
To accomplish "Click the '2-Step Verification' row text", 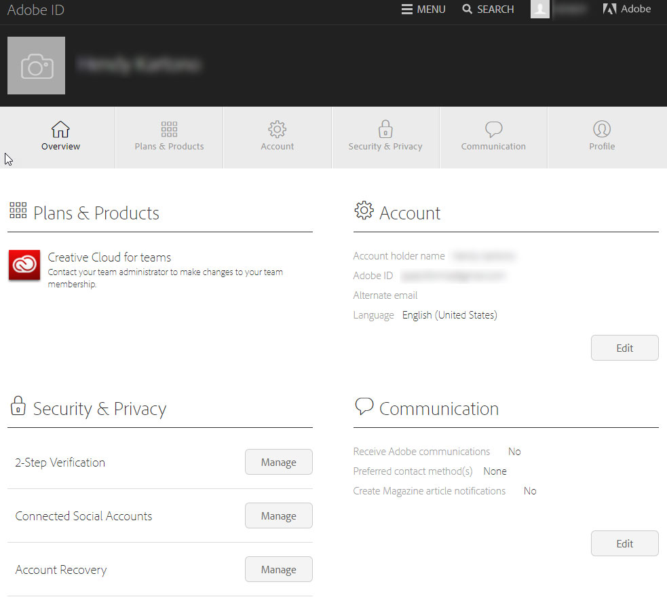I will (x=60, y=463).
